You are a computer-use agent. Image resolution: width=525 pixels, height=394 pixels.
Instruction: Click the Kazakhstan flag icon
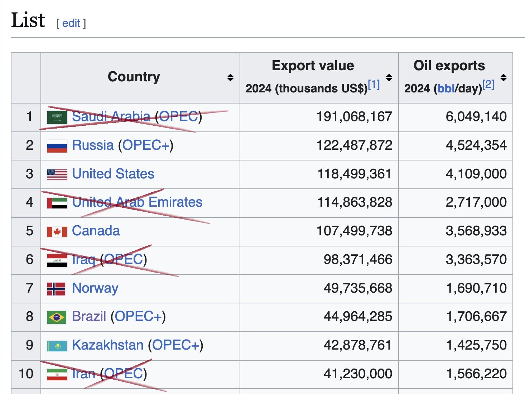[x=57, y=346]
